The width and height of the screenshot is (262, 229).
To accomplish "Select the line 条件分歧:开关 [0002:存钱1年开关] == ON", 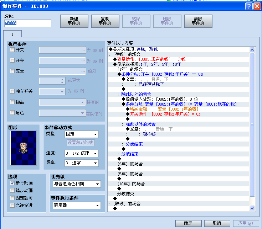I will pyautogui.click(x=179, y=74).
